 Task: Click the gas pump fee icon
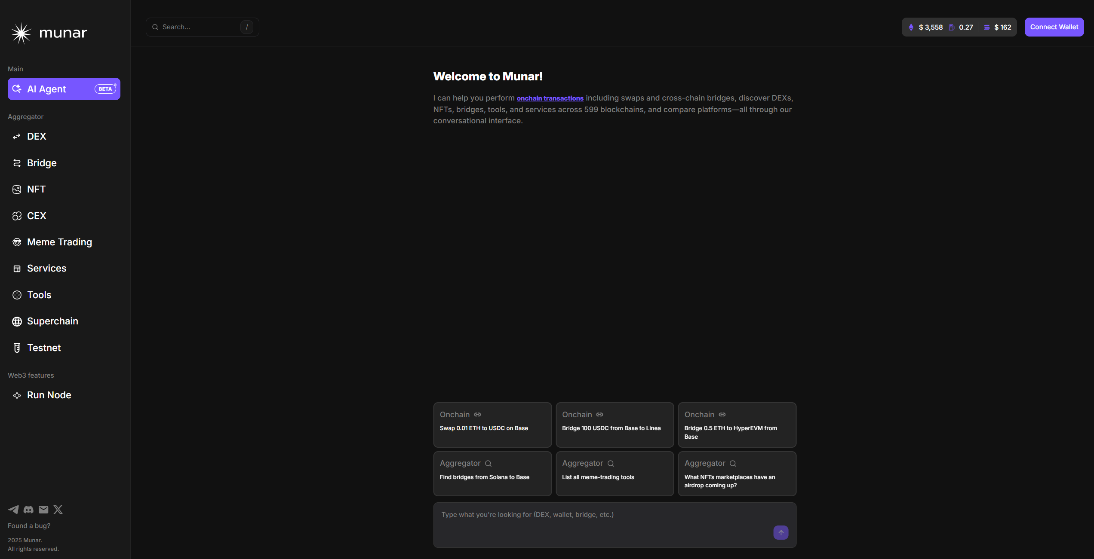(952, 27)
